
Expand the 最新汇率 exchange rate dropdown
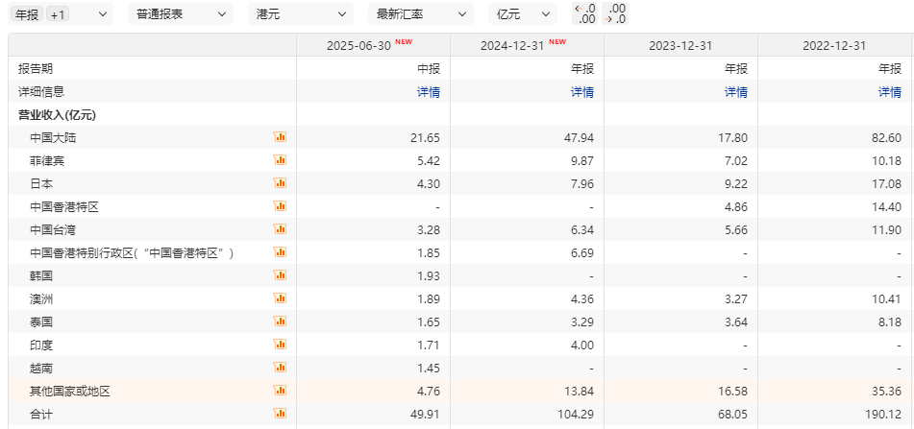[x=421, y=14]
